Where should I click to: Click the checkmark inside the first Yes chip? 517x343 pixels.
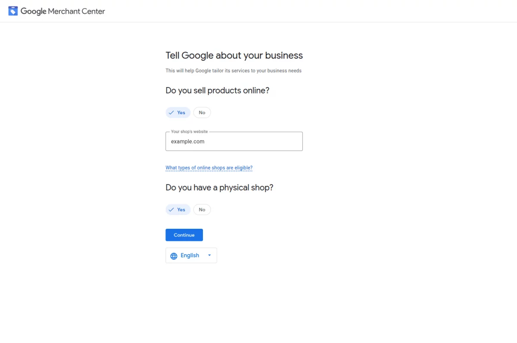pos(171,112)
